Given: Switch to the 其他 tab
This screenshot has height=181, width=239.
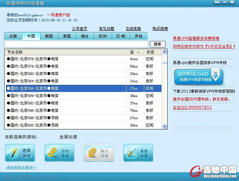Looking at the screenshot, I should (x=138, y=36).
